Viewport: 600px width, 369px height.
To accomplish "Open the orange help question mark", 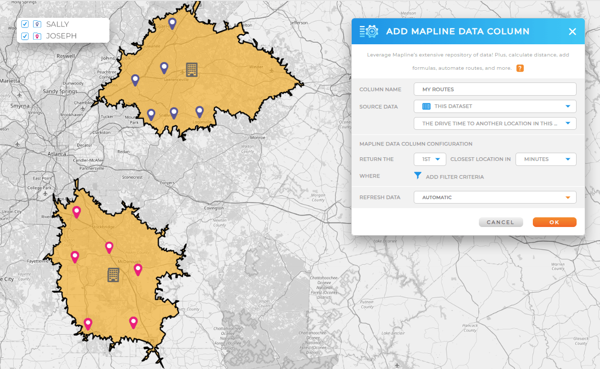I will (520, 68).
